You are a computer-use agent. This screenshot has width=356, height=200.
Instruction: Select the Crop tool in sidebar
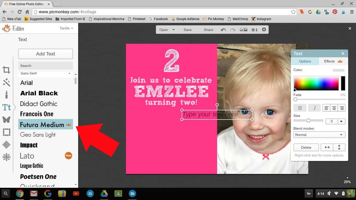7,70
